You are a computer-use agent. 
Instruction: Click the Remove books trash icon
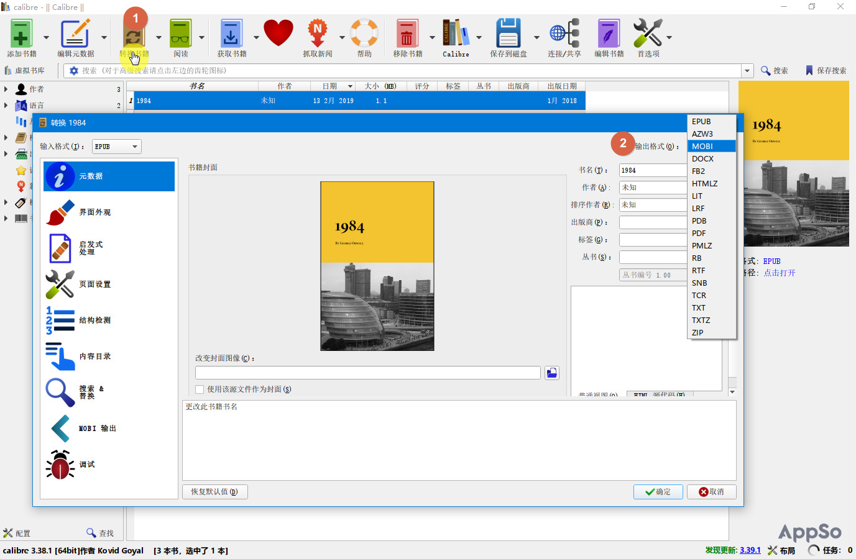pos(407,34)
